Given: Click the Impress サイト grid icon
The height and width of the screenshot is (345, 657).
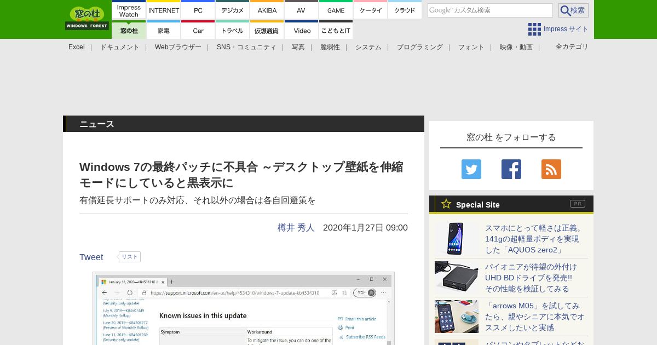Looking at the screenshot, I should click(534, 29).
